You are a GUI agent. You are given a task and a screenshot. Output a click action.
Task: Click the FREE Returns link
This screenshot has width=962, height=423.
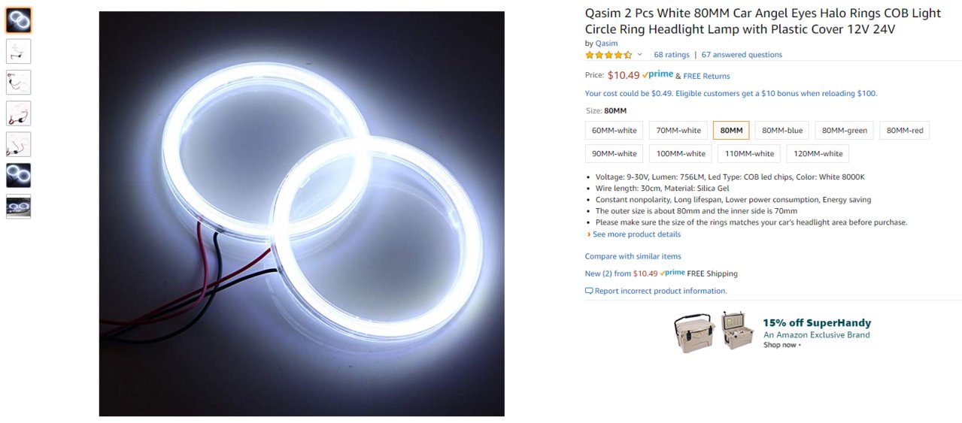click(706, 76)
